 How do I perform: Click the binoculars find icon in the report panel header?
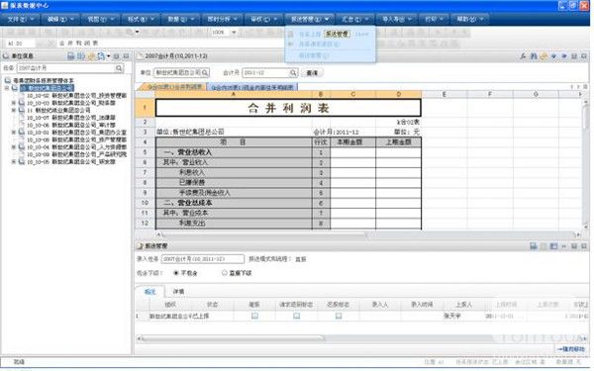(534, 56)
